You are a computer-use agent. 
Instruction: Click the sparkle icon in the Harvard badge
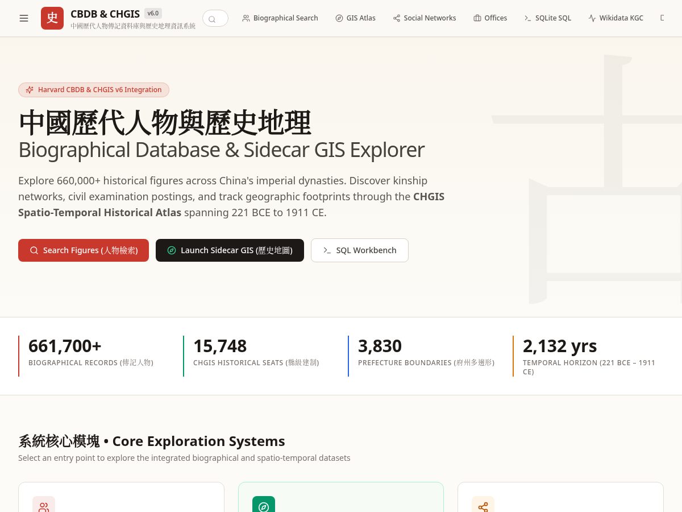(30, 90)
